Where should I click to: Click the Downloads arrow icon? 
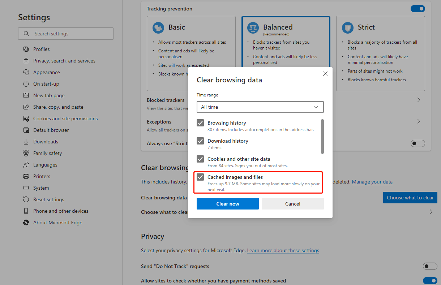click(x=26, y=142)
